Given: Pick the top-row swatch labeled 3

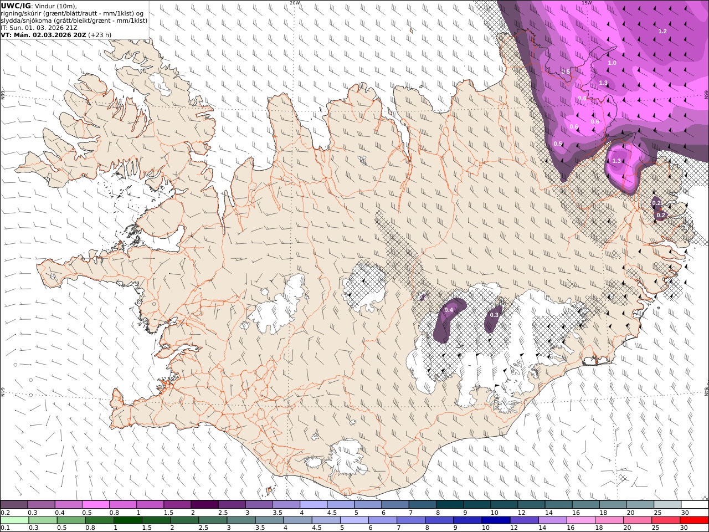Looking at the screenshot, I should pos(258,505).
